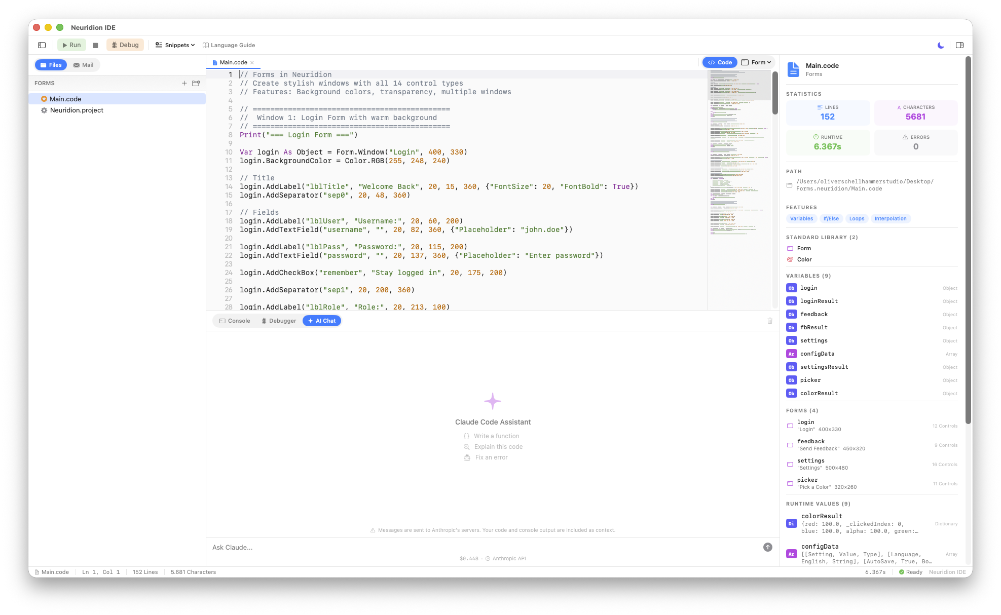
Task: Toggle the split editor layout icon
Action: coord(959,45)
